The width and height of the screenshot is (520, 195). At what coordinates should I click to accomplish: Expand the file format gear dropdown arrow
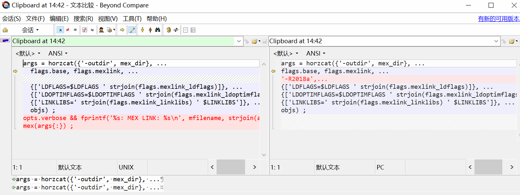114,30
